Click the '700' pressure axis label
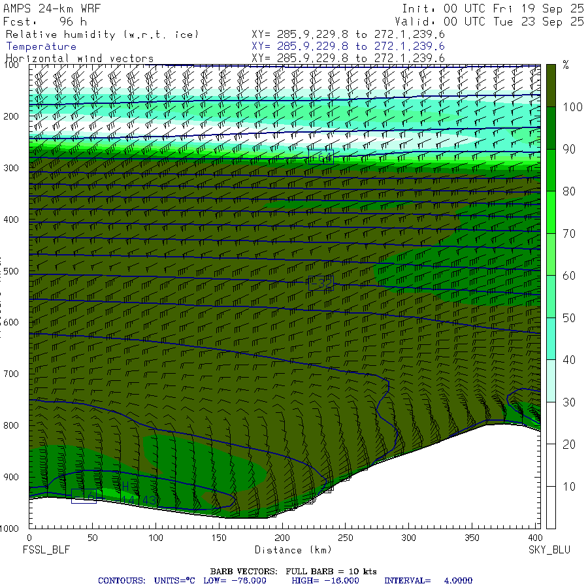This screenshot has height=588, width=588. pos(11,374)
